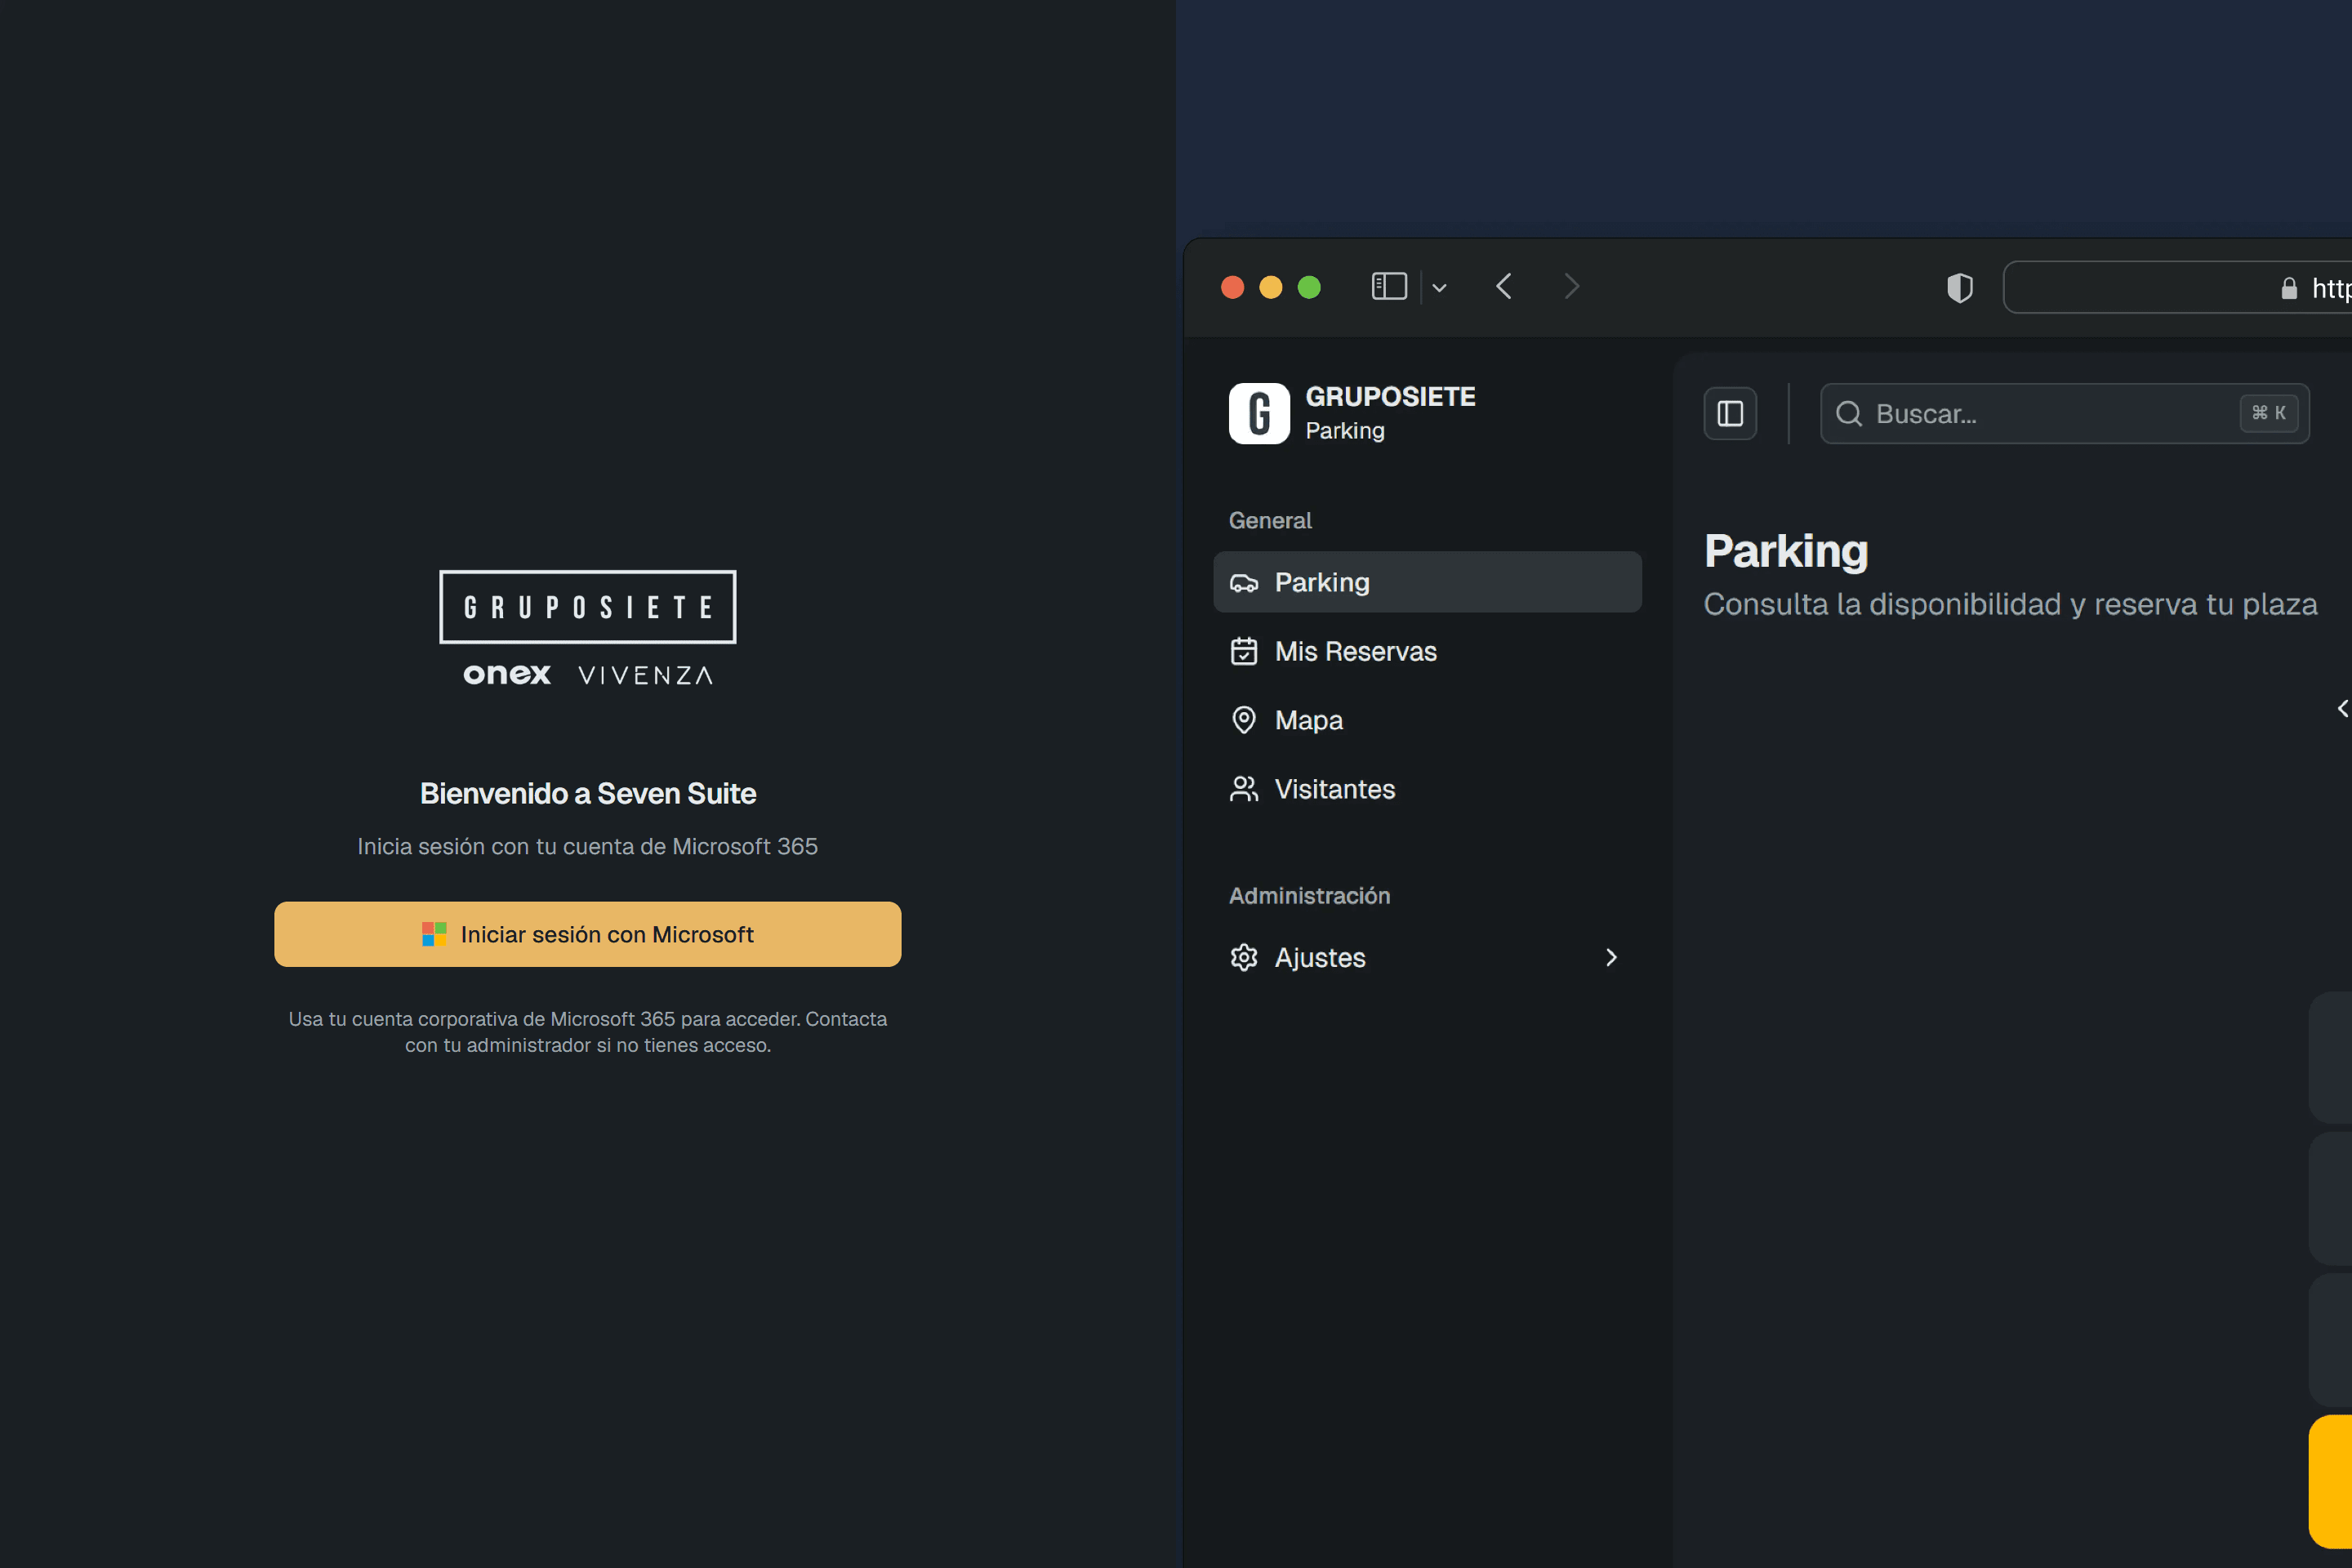Click the calendar-check icon for Mis Reservas
2352x1568 pixels.
coord(1244,651)
